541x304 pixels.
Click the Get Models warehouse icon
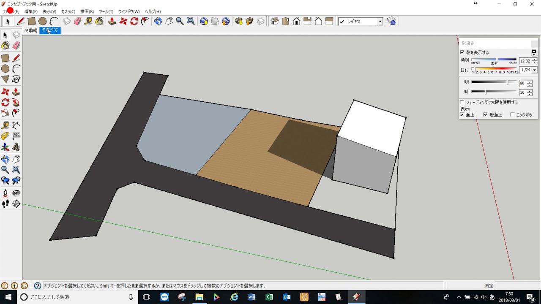coord(238,21)
